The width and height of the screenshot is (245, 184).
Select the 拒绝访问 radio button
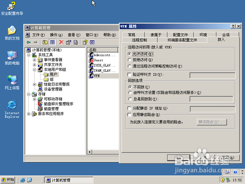coord(129,60)
